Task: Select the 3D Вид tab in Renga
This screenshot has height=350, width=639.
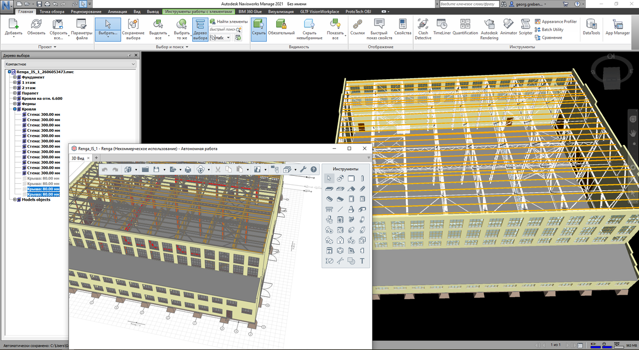Action: point(78,158)
